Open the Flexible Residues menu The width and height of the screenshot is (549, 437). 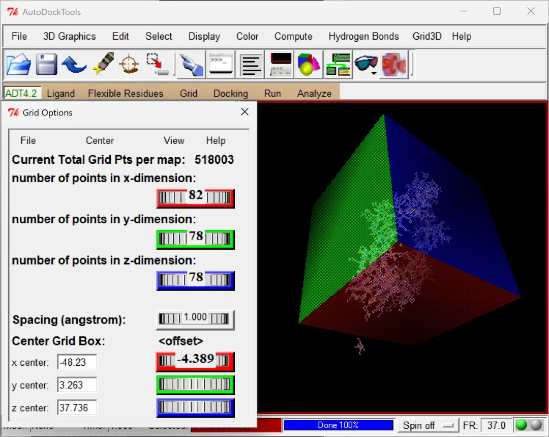click(126, 93)
